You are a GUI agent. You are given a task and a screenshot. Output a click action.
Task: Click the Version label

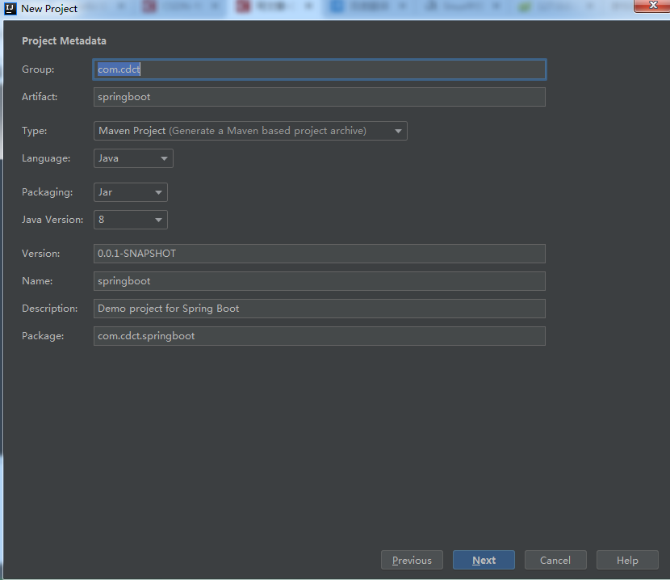pyautogui.click(x=40, y=254)
